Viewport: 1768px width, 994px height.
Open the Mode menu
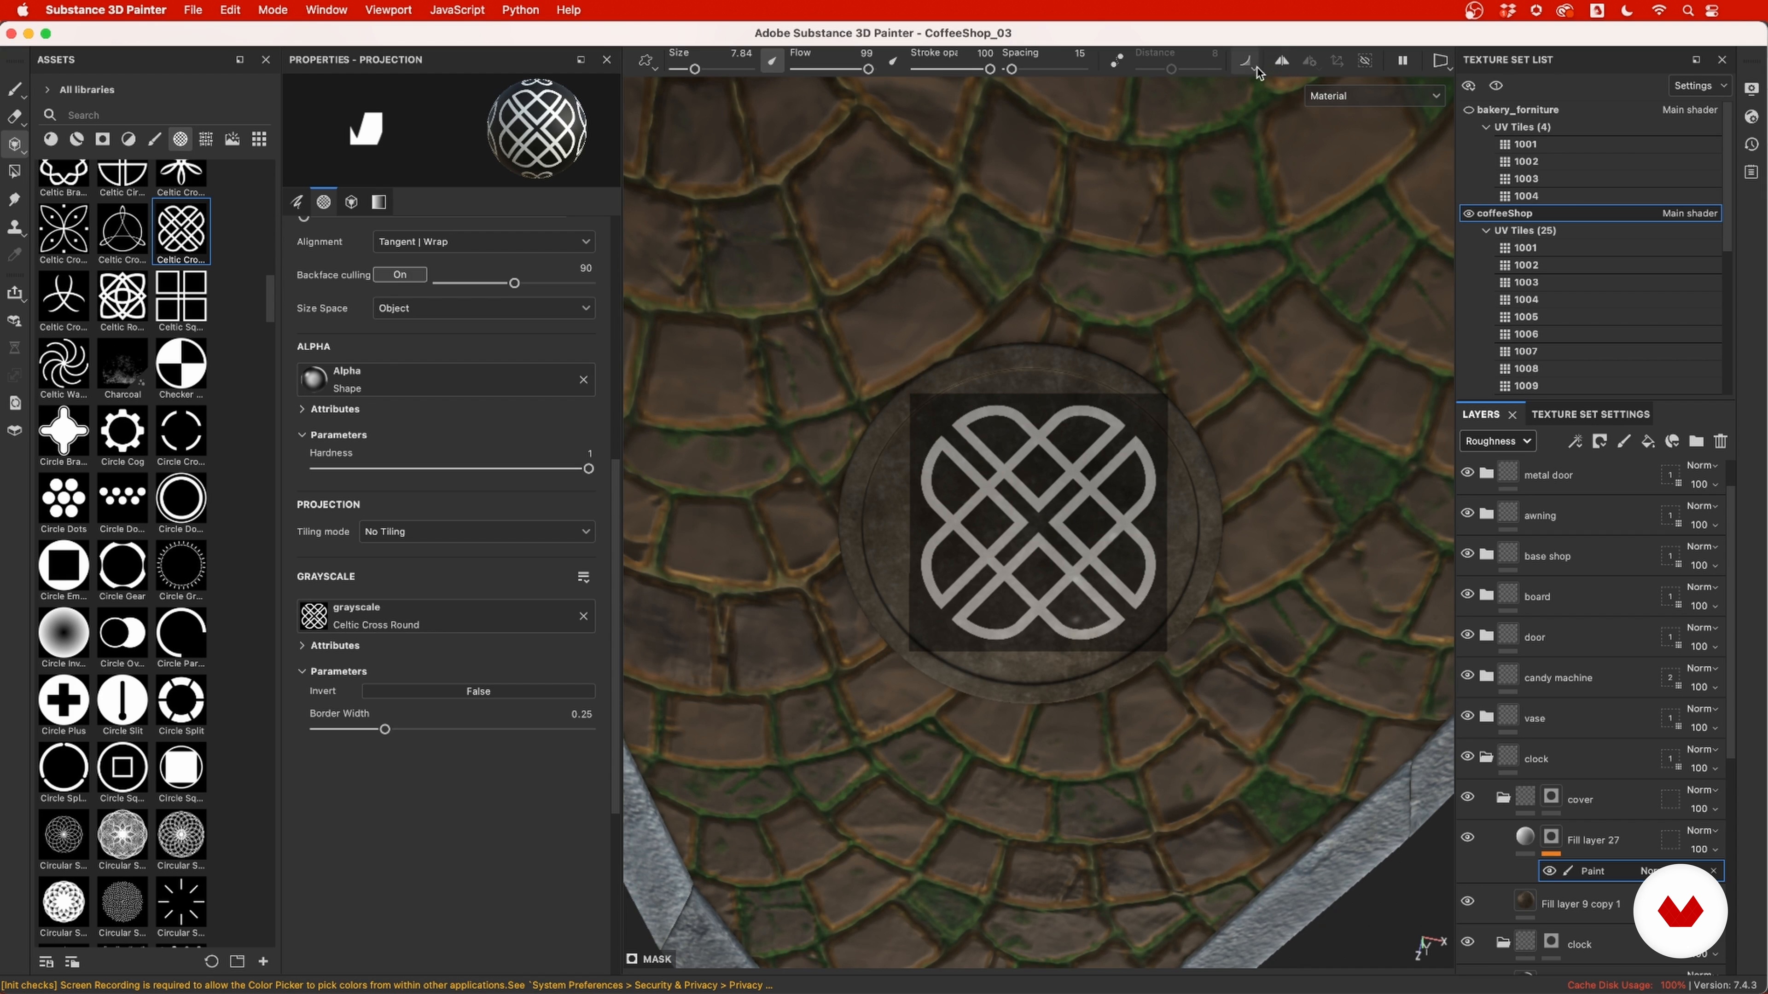click(x=273, y=10)
